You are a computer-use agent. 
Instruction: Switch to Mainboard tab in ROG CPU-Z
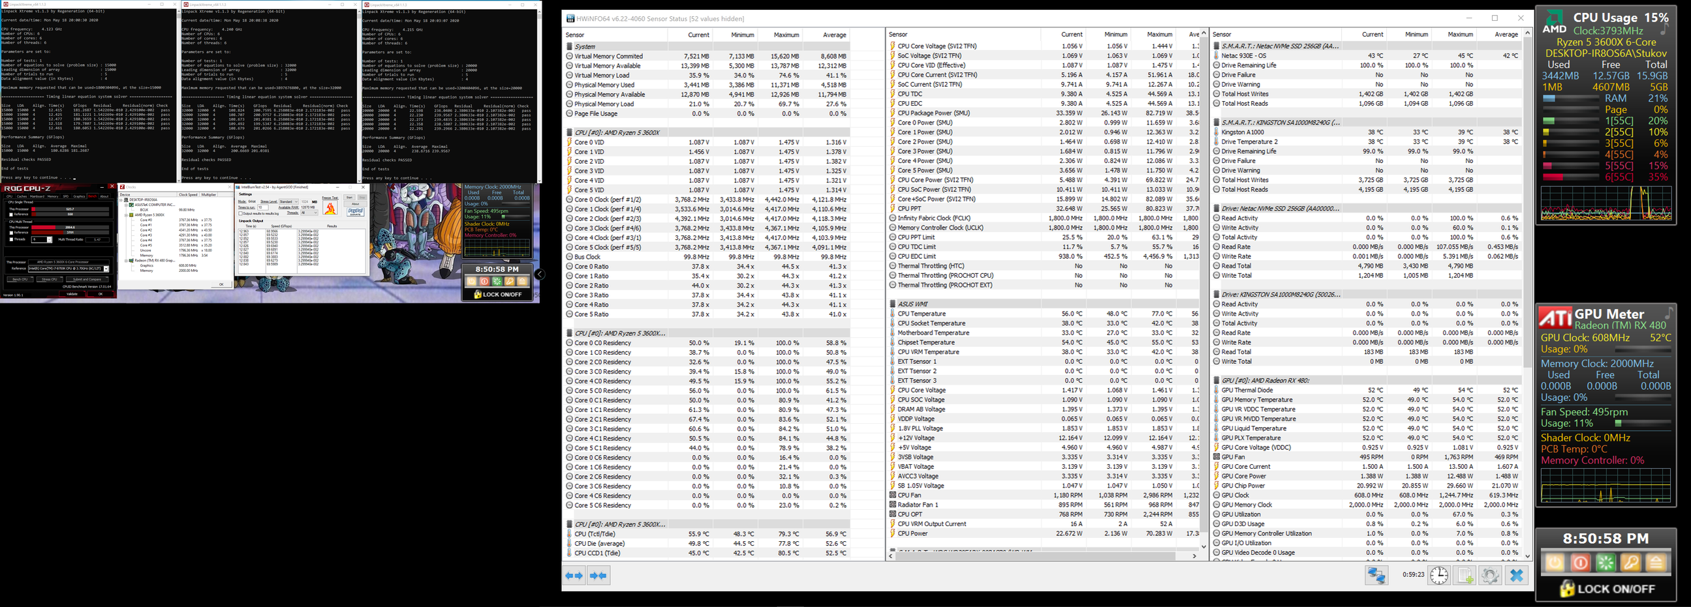37,197
